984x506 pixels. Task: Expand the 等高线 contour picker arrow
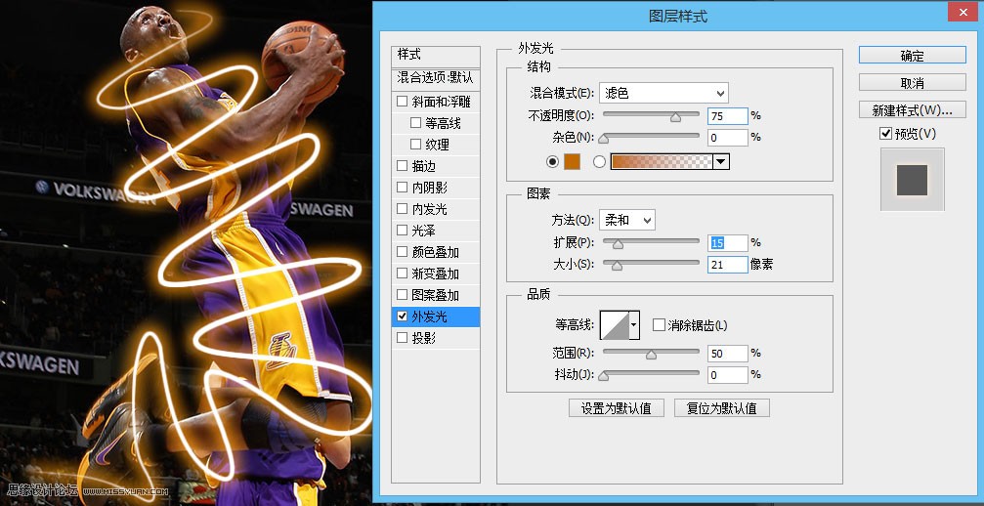pos(634,324)
